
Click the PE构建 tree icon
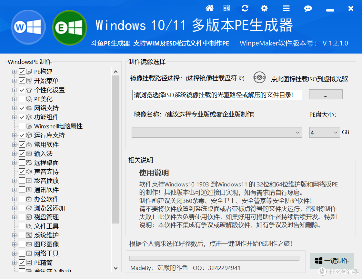[29, 72]
